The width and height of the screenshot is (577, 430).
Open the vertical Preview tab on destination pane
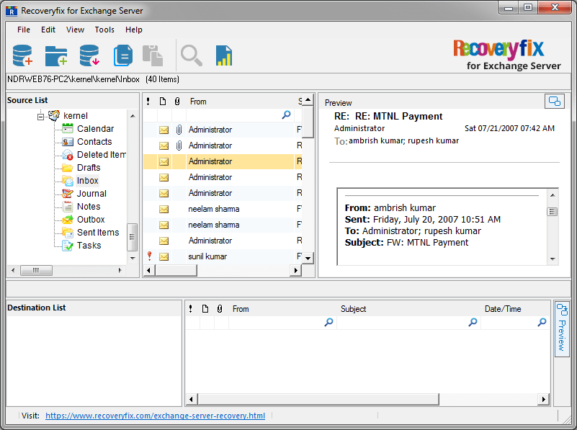[x=562, y=328]
